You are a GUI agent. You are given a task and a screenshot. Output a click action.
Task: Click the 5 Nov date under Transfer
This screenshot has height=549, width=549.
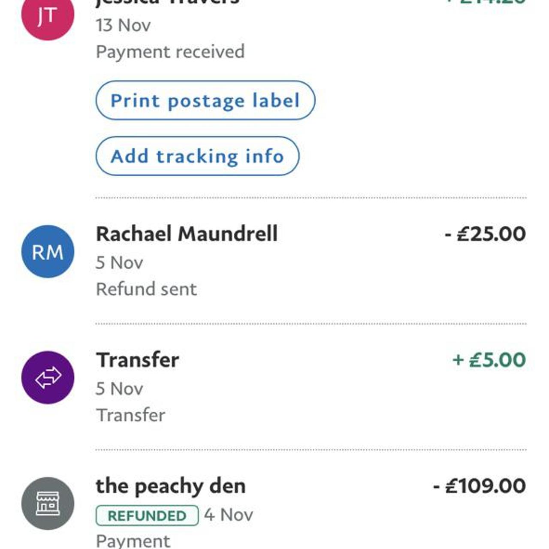(119, 388)
